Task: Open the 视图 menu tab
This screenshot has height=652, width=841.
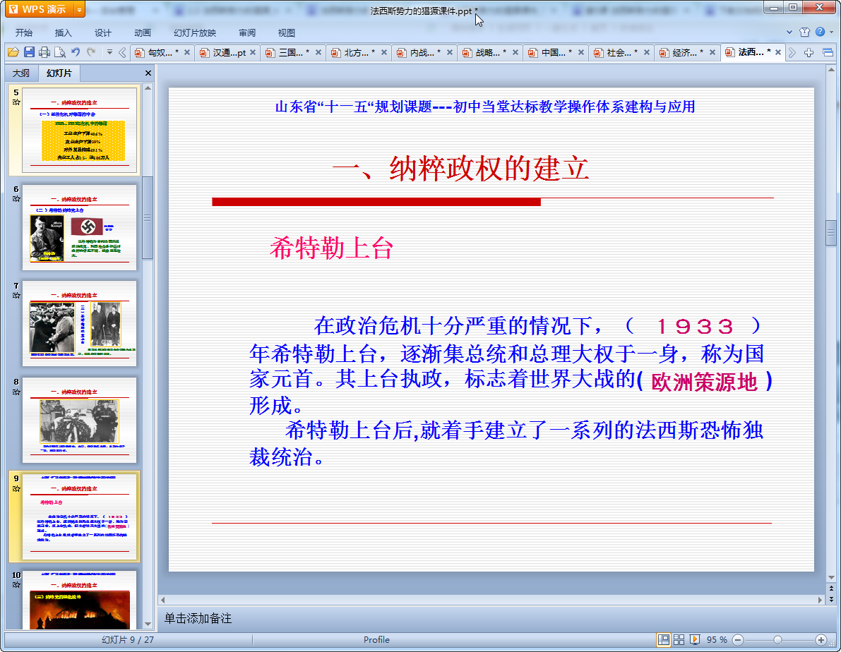Action: [287, 32]
